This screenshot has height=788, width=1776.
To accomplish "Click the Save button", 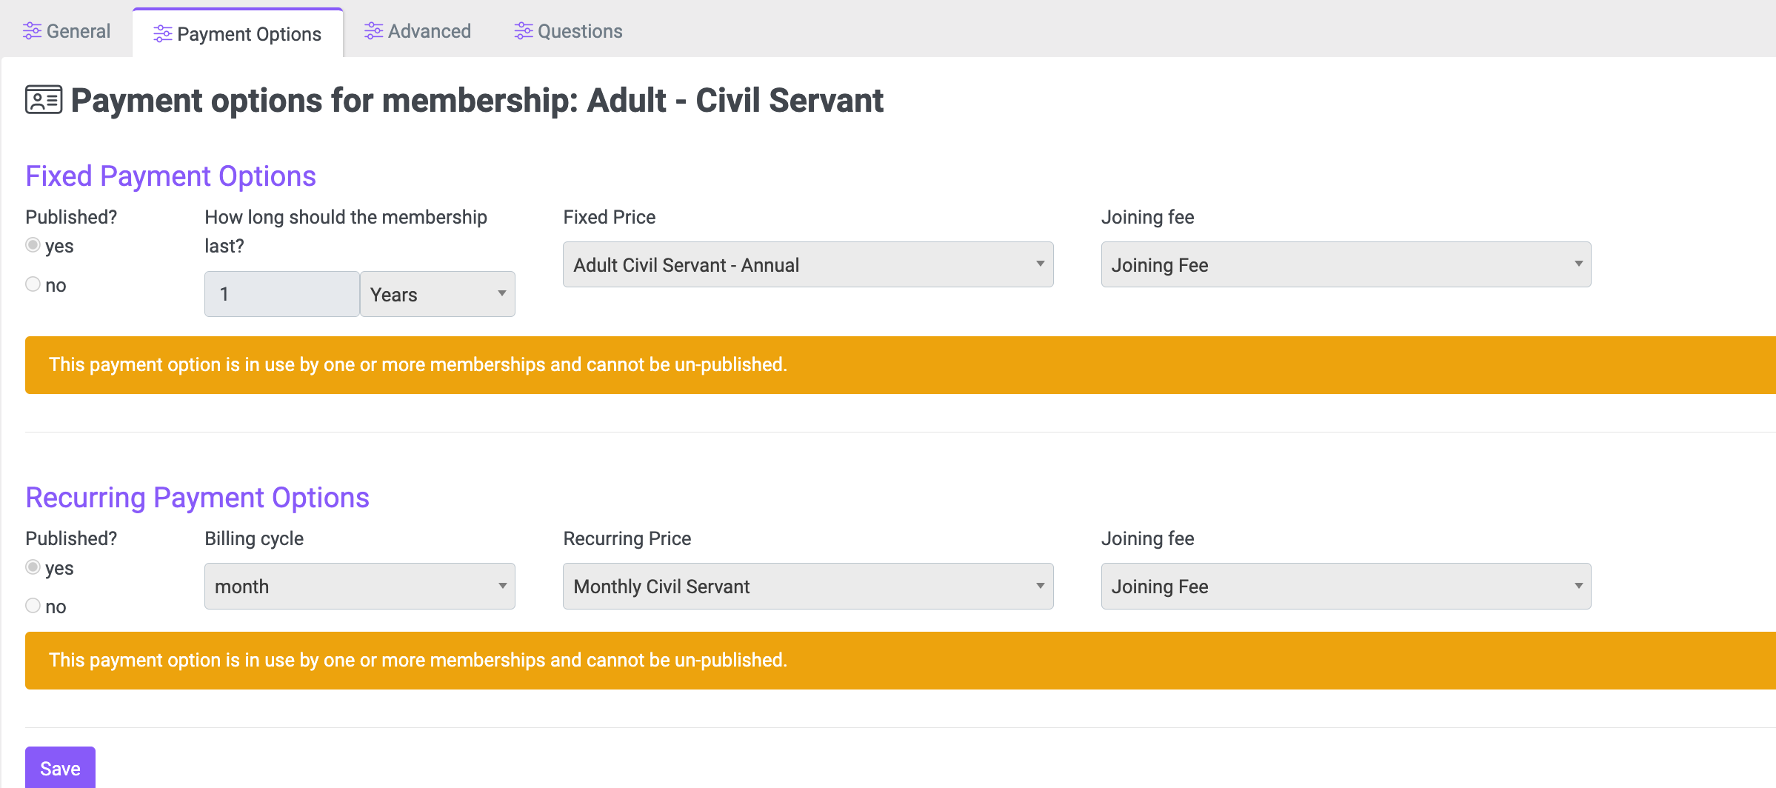I will coord(60,768).
